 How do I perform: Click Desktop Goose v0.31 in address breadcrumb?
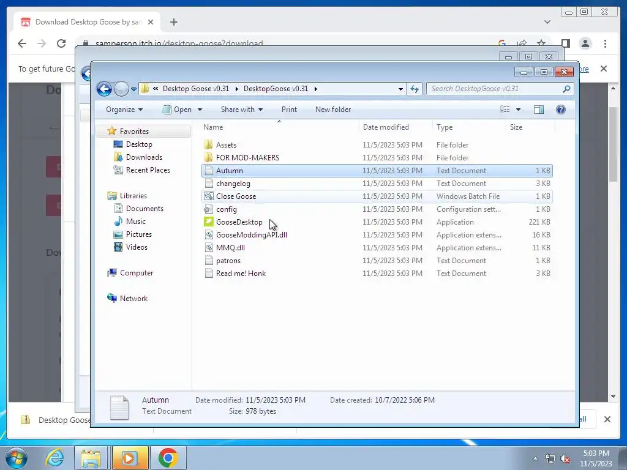(x=195, y=89)
